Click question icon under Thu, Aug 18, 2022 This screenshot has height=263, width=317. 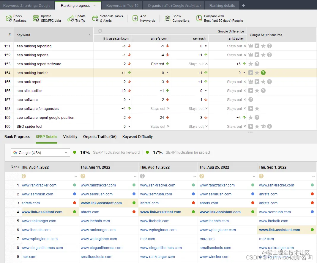coord(142,176)
